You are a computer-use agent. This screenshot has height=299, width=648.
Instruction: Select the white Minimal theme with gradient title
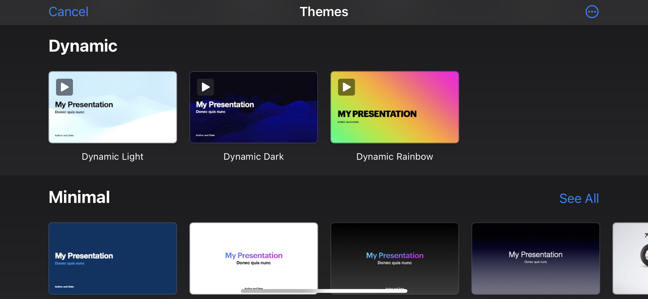(254, 258)
